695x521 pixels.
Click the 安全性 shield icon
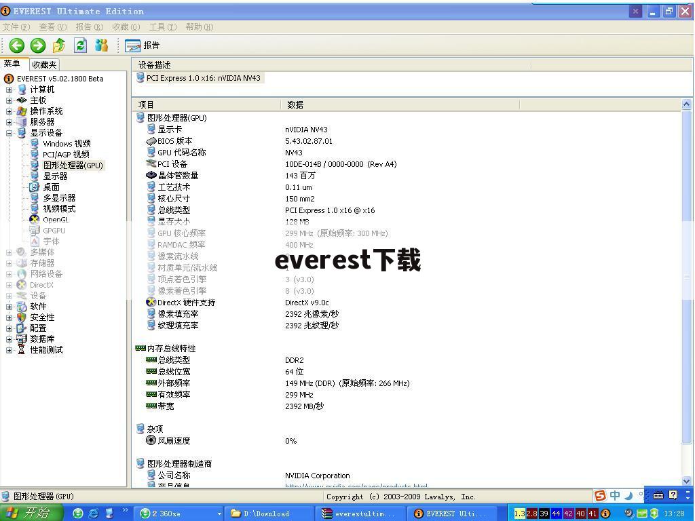pyautogui.click(x=21, y=317)
